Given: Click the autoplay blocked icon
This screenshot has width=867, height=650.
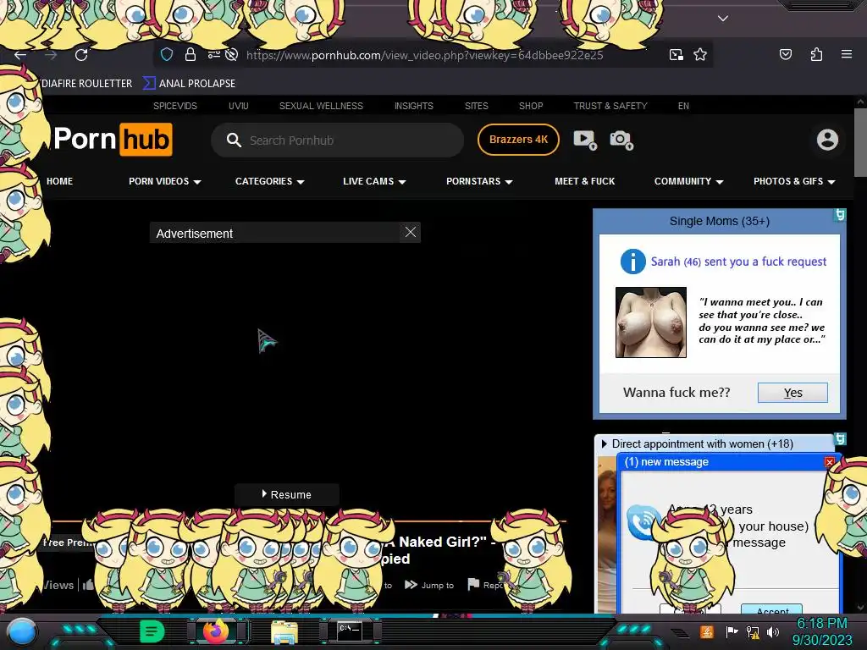Looking at the screenshot, I should coord(232,54).
